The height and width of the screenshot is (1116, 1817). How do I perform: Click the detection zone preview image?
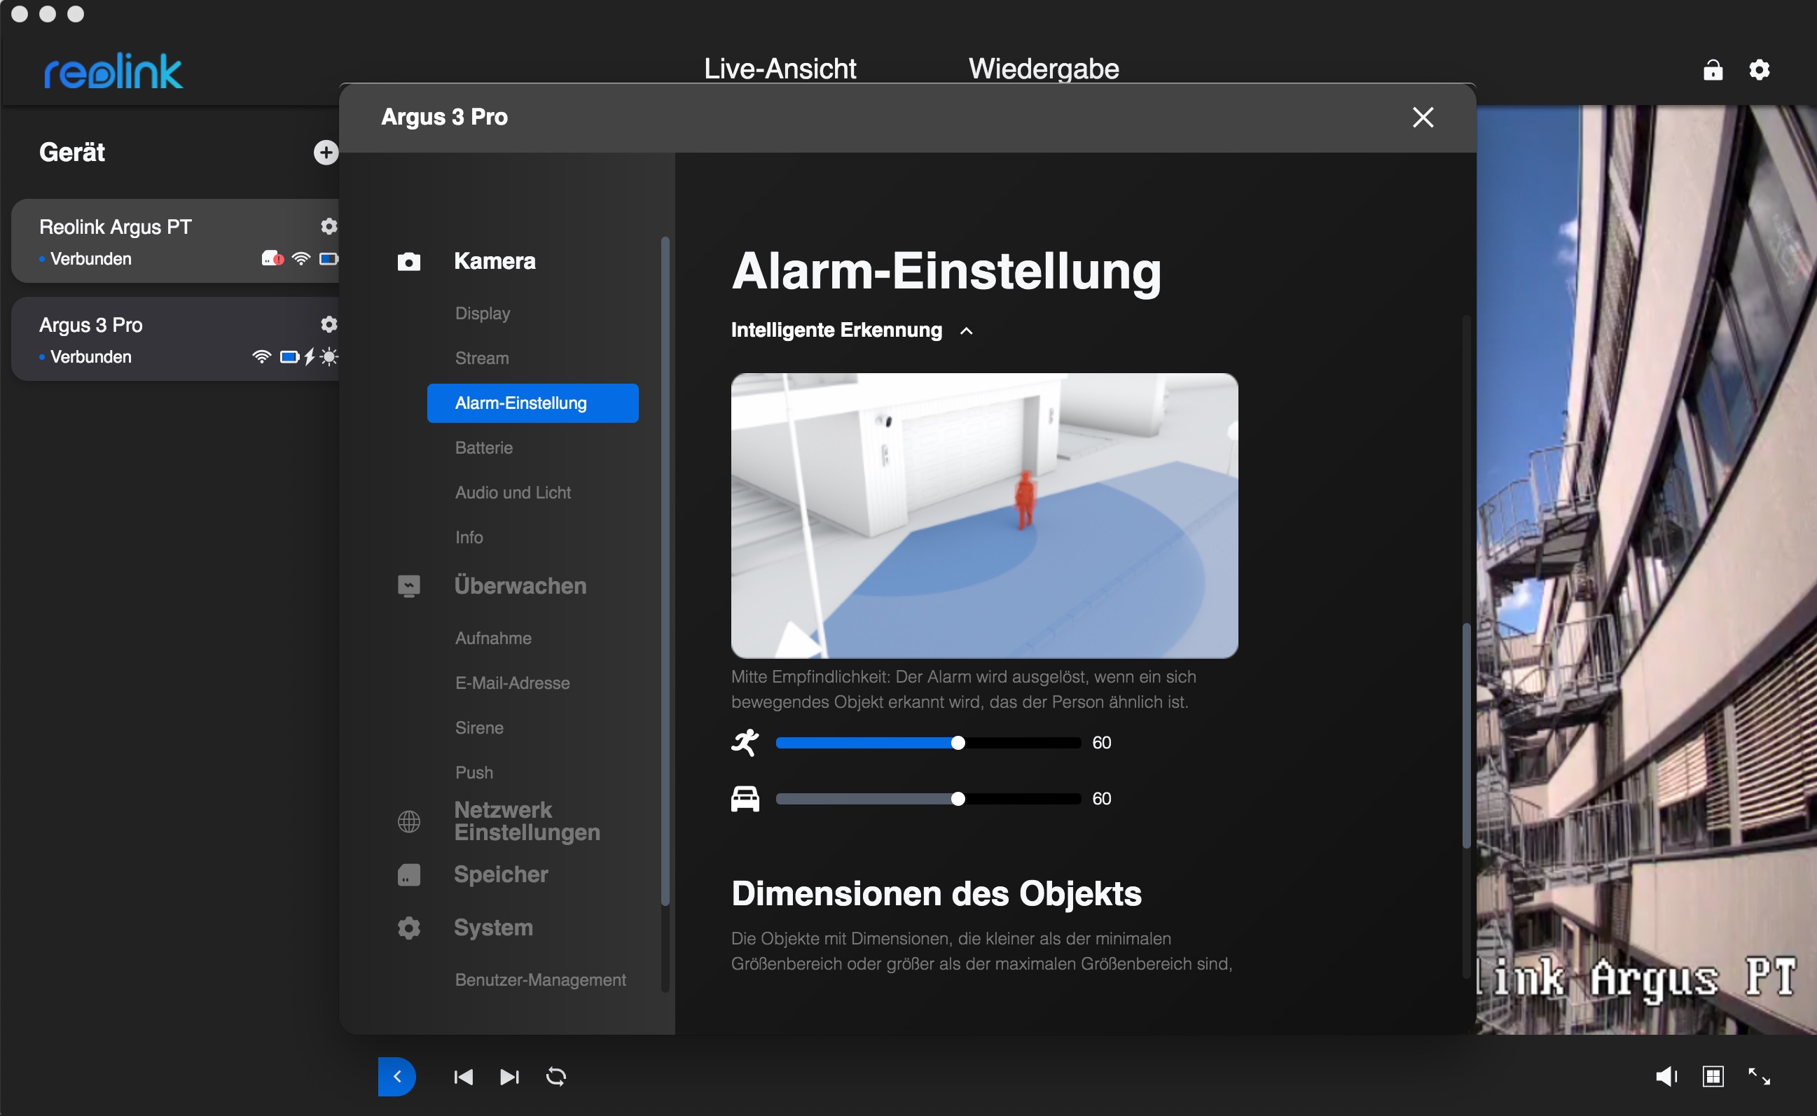pyautogui.click(x=984, y=515)
